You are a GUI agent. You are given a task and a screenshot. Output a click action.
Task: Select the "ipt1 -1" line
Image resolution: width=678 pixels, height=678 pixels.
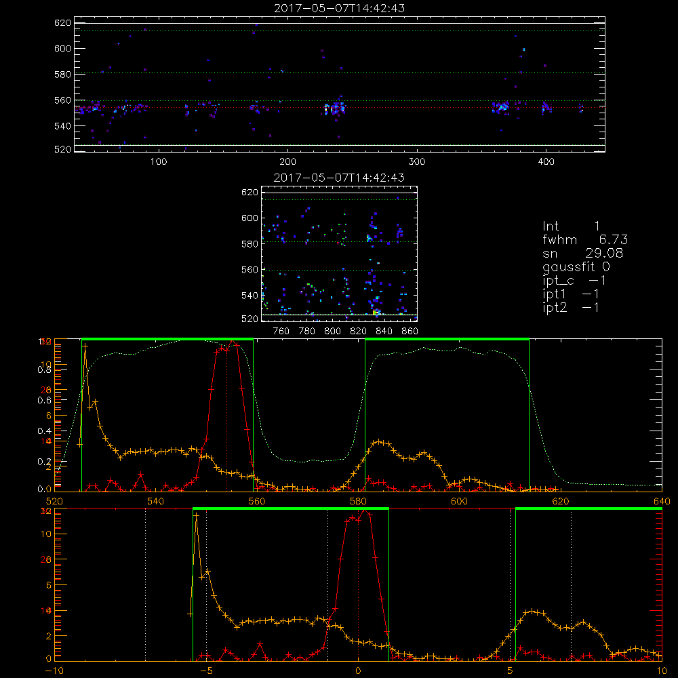pos(571,294)
